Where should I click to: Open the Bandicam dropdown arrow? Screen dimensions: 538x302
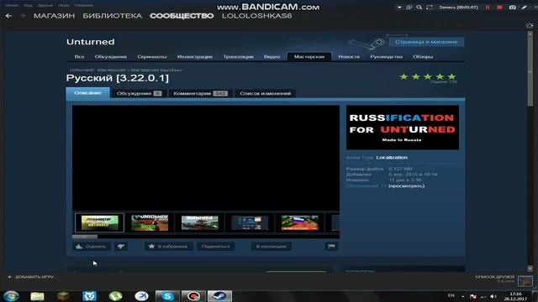[399, 8]
